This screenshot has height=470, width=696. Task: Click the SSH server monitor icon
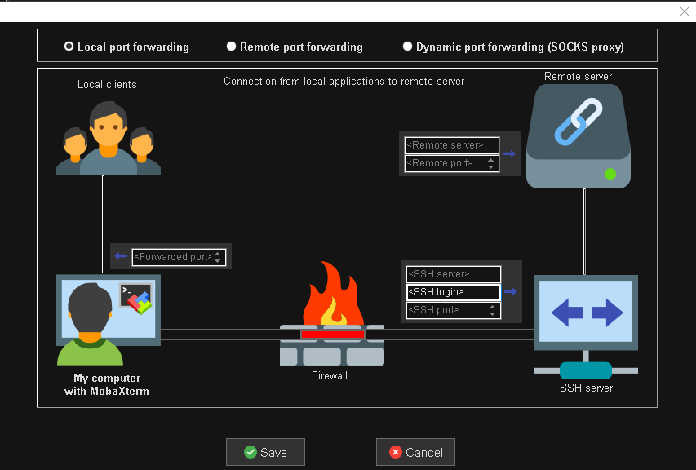pyautogui.click(x=584, y=313)
